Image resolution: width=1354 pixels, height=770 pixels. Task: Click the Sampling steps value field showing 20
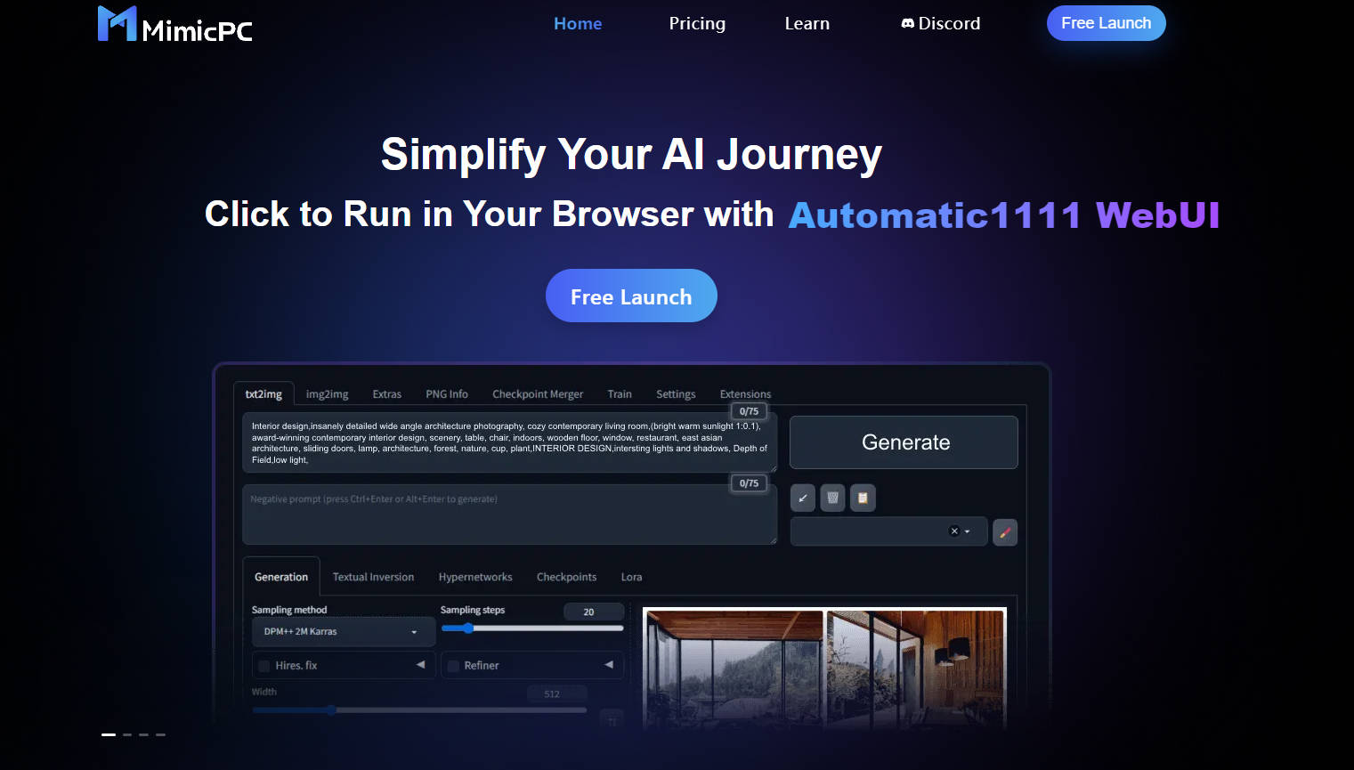[594, 612]
